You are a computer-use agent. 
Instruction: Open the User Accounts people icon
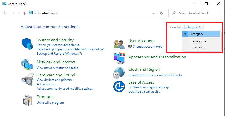click(x=119, y=44)
